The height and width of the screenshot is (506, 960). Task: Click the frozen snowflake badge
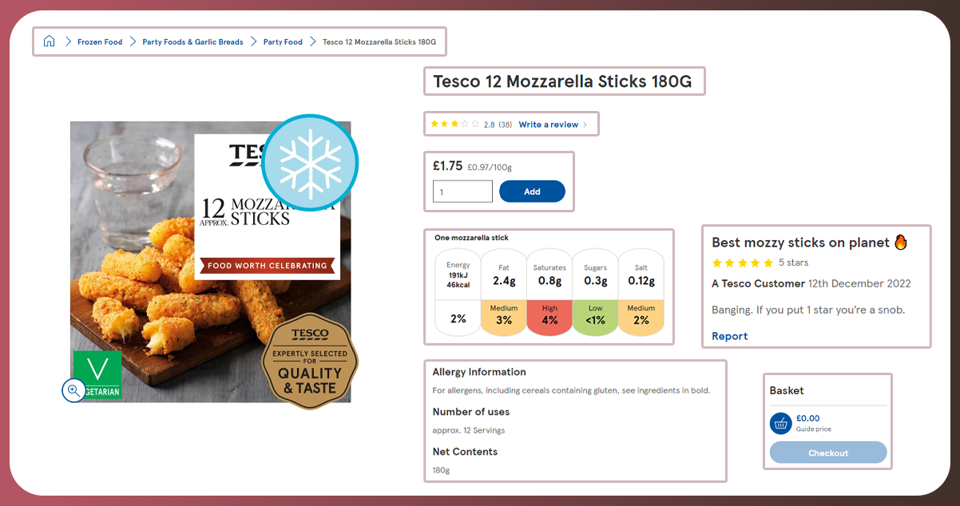tap(310, 163)
